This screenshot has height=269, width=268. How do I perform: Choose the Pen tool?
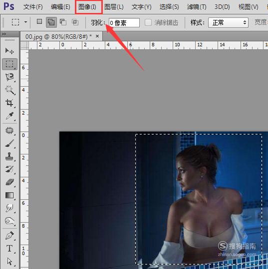click(9, 236)
